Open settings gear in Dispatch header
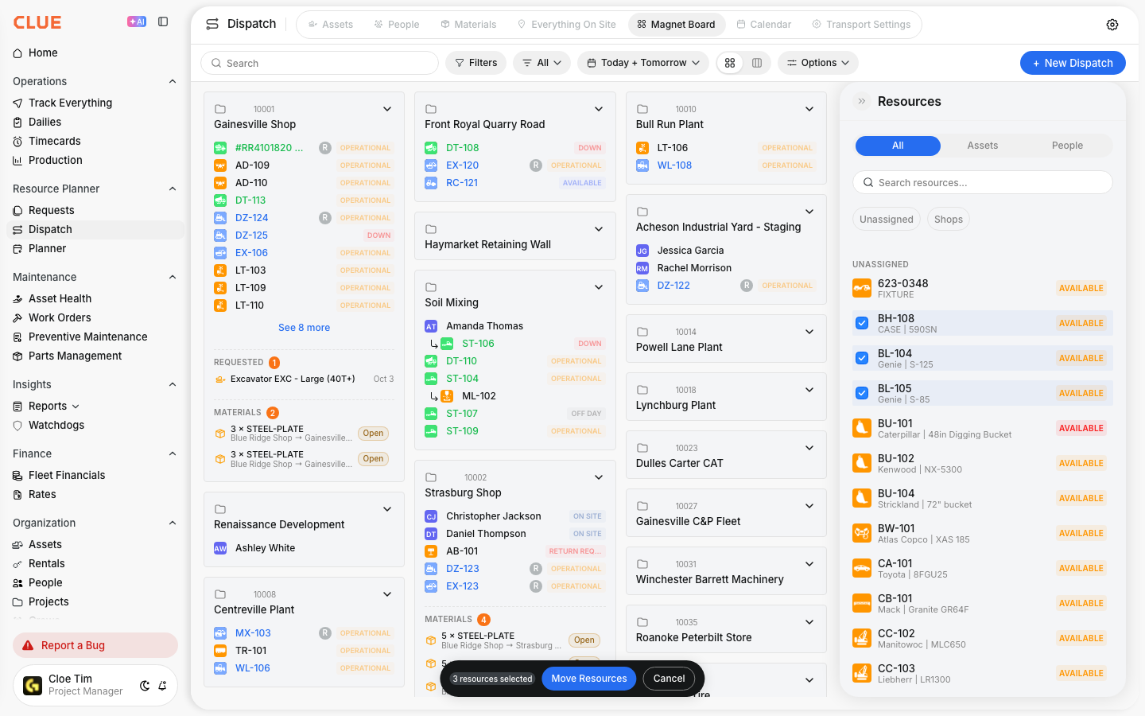 1112,25
